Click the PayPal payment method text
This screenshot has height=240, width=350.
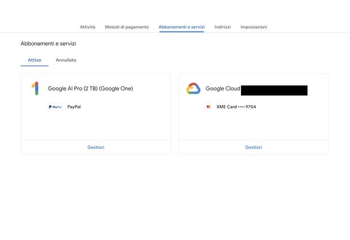(x=74, y=107)
